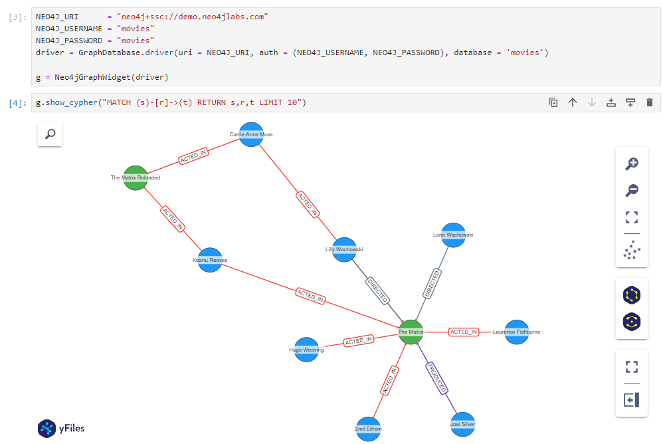Collapse the graph widget side panel
The image size is (663, 444).
pyautogui.click(x=632, y=399)
